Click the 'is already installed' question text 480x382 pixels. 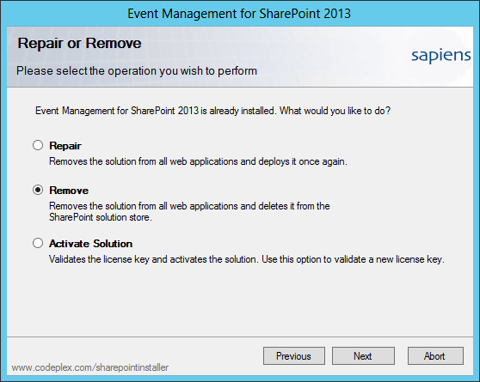click(212, 111)
